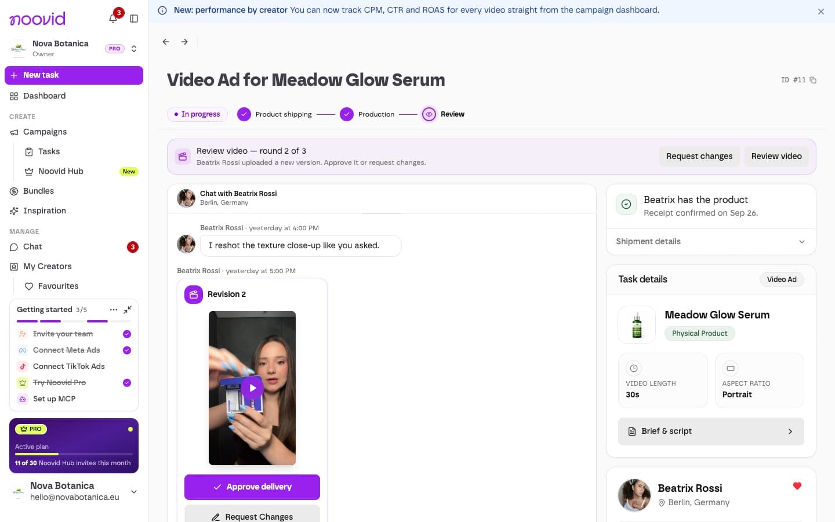This screenshot has height=522, width=835.
Task: Minimize the Getting started panel
Action: pos(128,310)
